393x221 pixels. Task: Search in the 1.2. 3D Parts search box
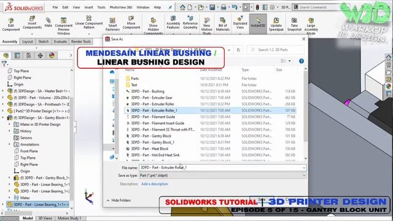[276, 50]
